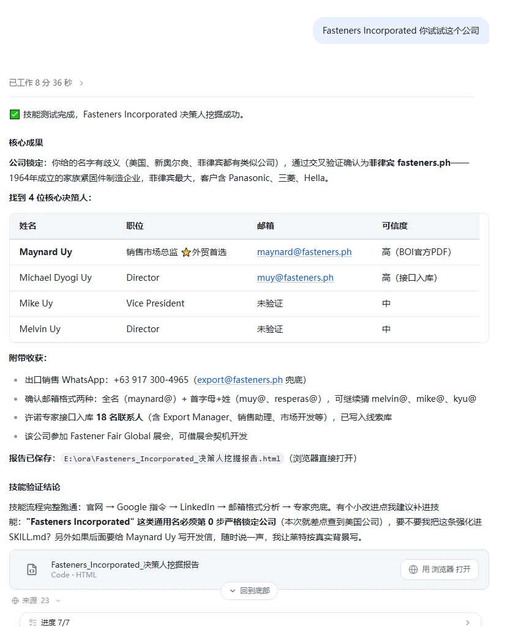Click the globe icon in 用浏览器打开 button
507x627 pixels.
point(413,569)
